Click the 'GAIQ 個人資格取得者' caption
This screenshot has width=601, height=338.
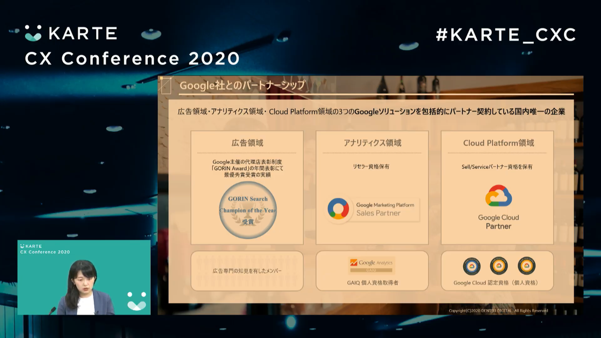pos(373,282)
